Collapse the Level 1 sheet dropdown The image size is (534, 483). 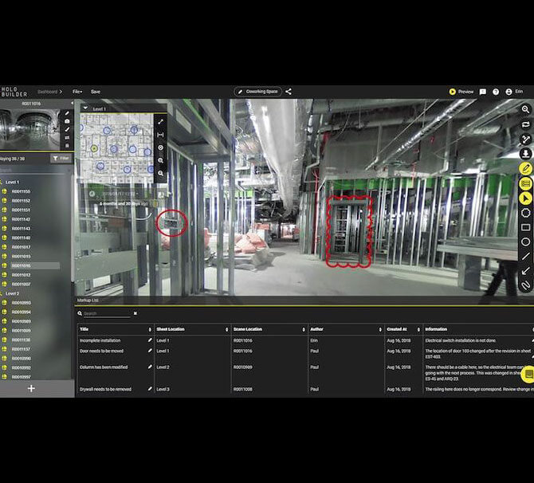point(86,108)
